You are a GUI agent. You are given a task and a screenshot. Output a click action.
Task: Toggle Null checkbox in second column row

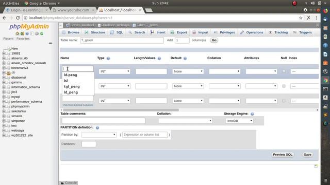tap(284, 86)
